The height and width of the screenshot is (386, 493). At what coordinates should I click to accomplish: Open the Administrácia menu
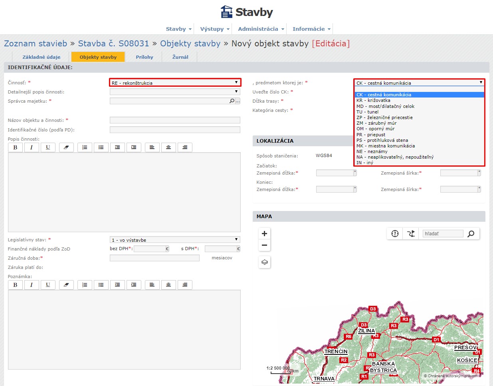[x=261, y=29]
